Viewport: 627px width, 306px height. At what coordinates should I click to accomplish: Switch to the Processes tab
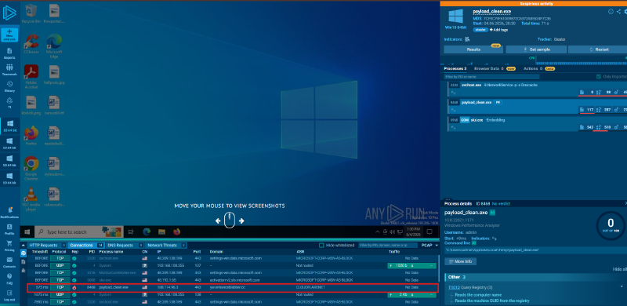click(455, 68)
